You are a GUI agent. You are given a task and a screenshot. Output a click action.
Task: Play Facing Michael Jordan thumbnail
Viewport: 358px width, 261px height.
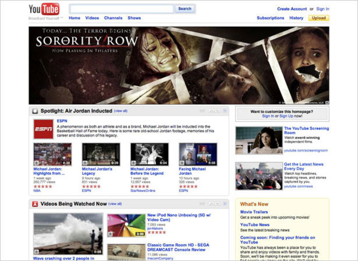(x=198, y=154)
